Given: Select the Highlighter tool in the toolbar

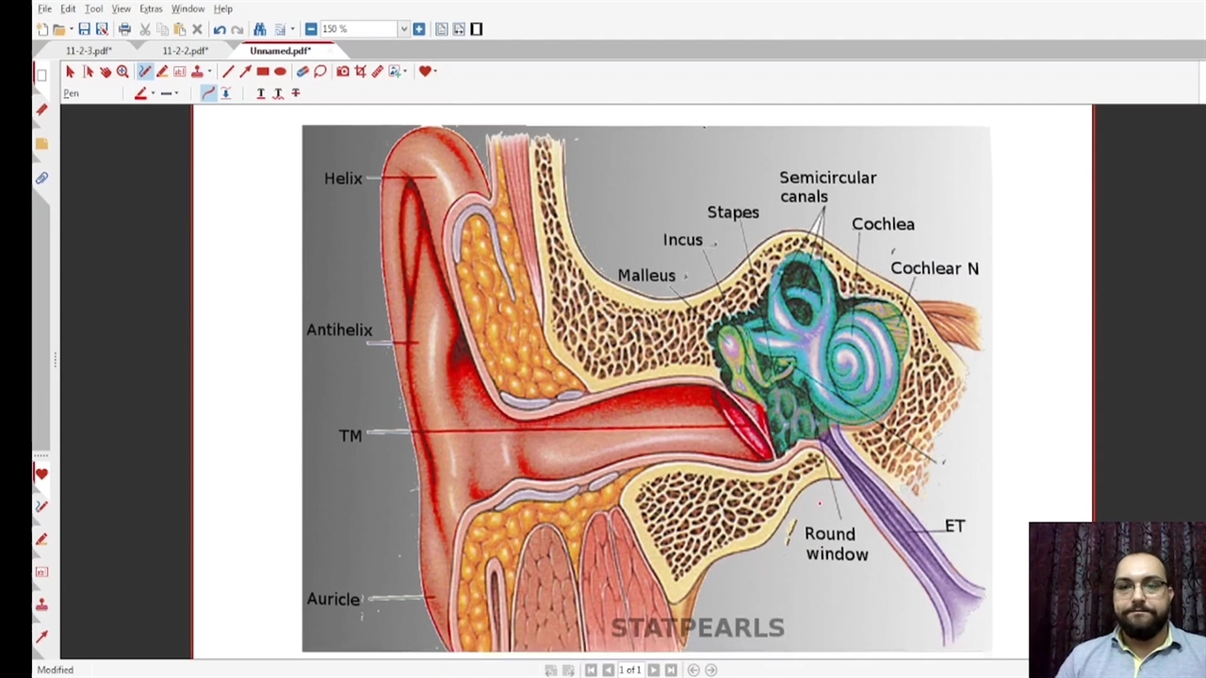Looking at the screenshot, I should [x=162, y=72].
